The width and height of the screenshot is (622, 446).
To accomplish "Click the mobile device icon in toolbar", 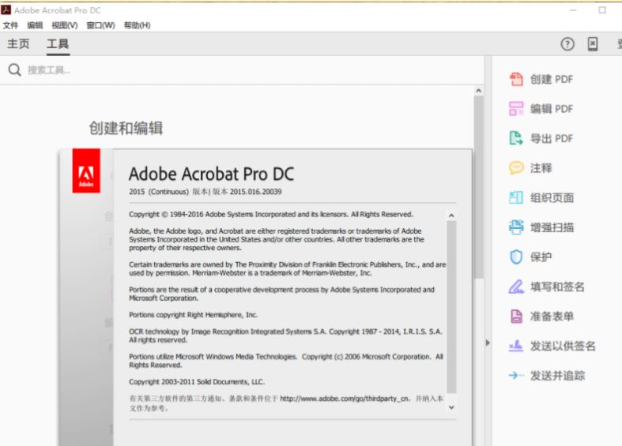I will 593,44.
